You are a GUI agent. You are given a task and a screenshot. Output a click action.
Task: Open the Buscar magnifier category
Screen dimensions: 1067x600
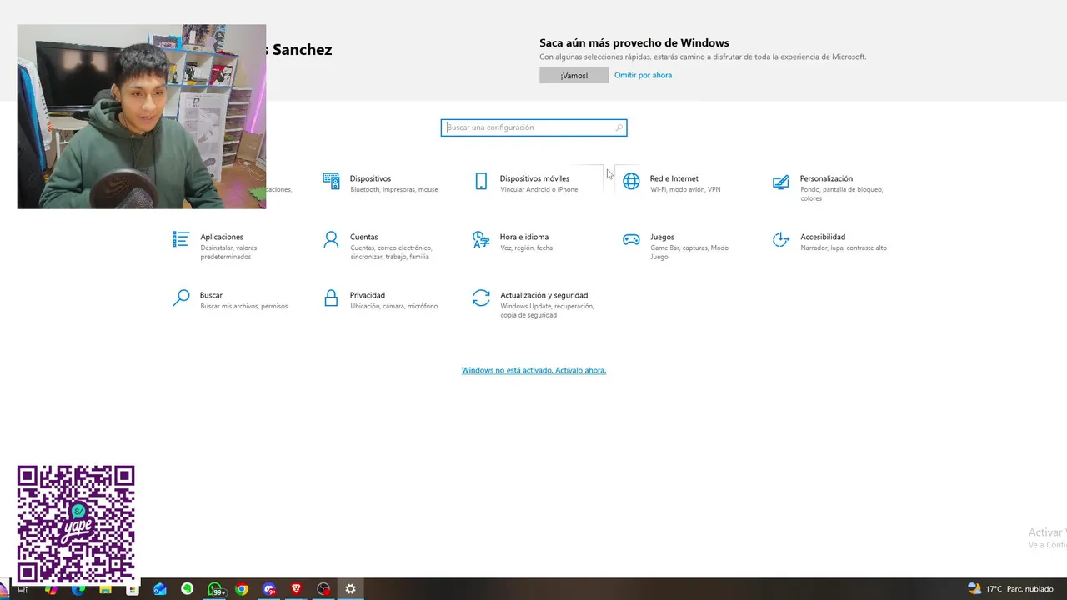[230, 300]
